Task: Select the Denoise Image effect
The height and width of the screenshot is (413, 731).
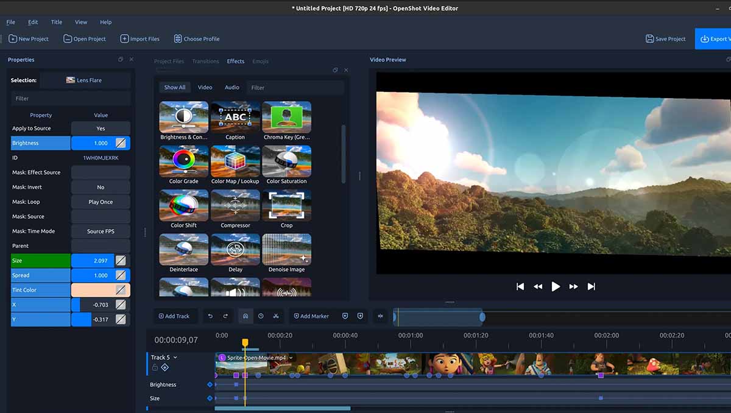Action: [286, 253]
